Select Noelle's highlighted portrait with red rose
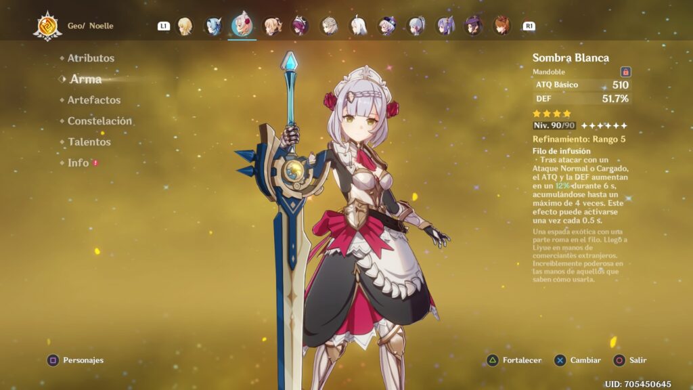Screen dimensions: 693x390 [x=242, y=25]
